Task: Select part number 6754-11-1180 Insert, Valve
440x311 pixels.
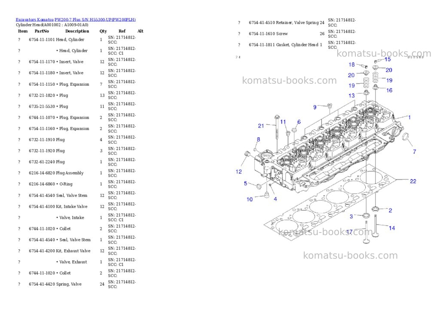Action: point(56,73)
